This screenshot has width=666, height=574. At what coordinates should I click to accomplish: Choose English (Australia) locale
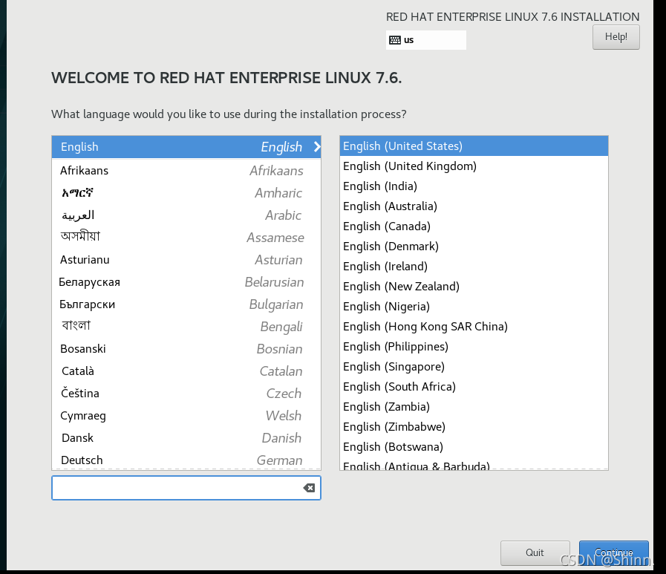point(474,206)
